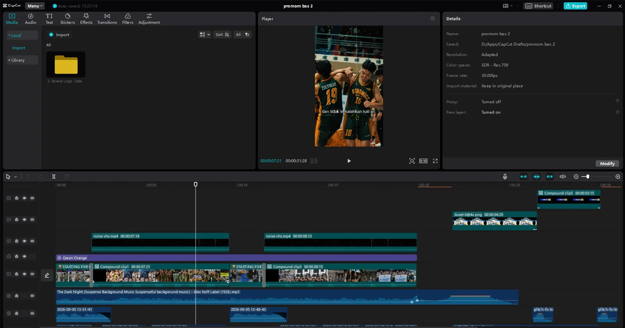Click the cover edit pencil icon

(x=47, y=275)
